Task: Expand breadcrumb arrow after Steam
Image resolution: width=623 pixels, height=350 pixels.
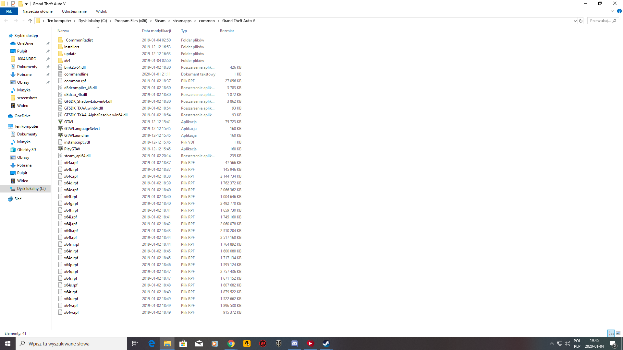Action: point(169,21)
